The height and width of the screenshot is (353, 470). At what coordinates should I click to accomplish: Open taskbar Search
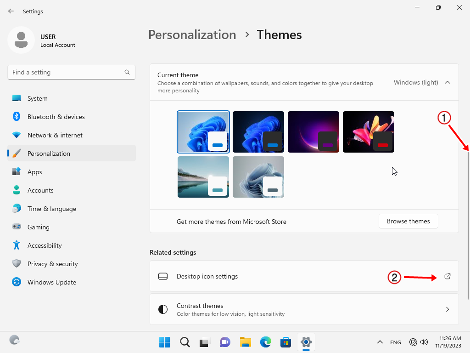185,342
